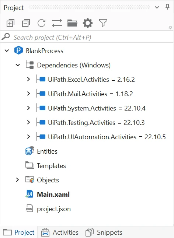Open the project folder in File Explorer
The width and height of the screenshot is (174, 238).
pyautogui.click(x=72, y=23)
